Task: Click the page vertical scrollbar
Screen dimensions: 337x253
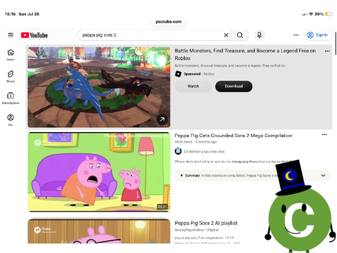Action: [x=336, y=44]
